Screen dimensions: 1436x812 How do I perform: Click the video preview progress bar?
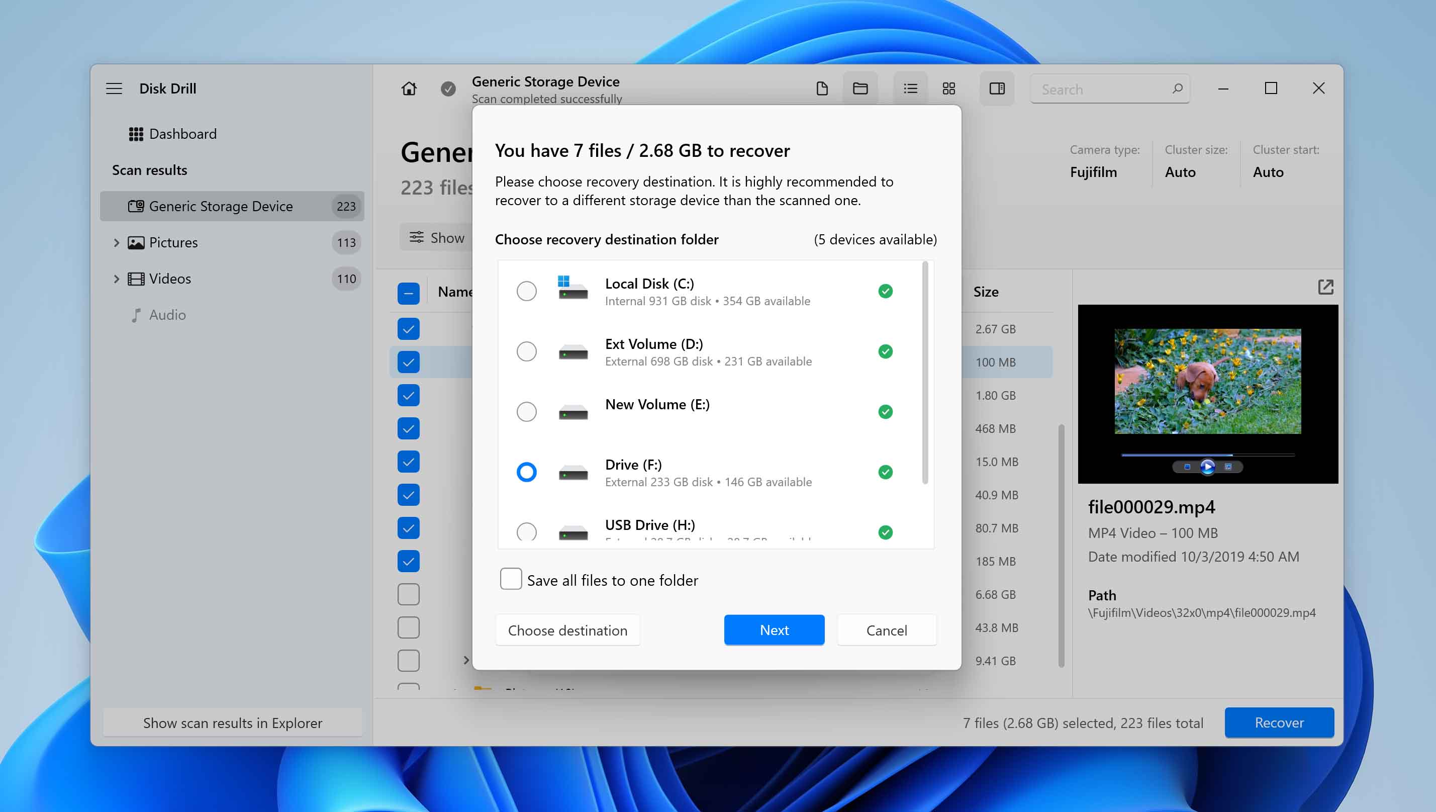pos(1207,455)
